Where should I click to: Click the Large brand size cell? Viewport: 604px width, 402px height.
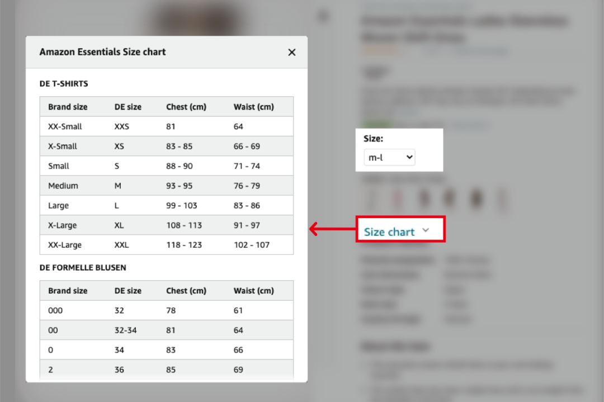[x=58, y=206]
